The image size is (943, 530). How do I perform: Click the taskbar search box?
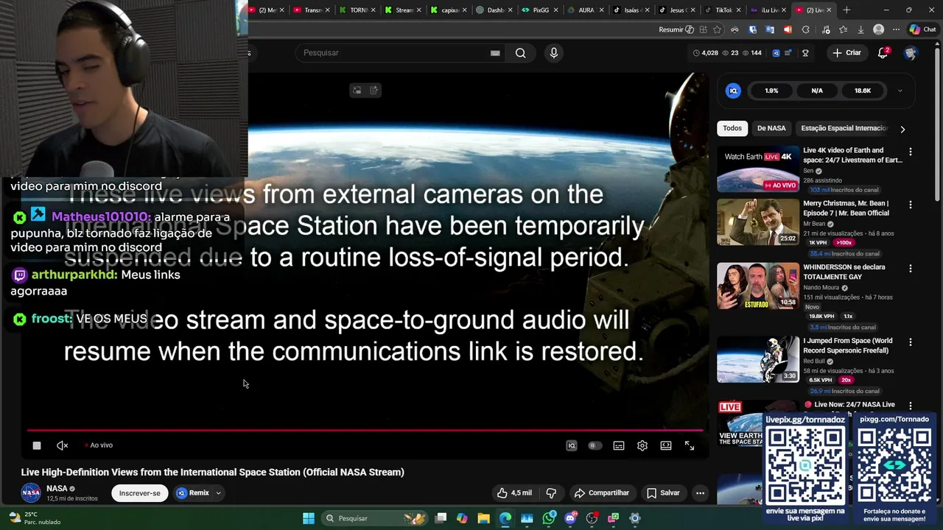pos(376,518)
